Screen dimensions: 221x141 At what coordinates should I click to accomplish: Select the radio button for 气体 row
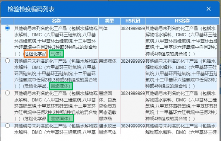(7, 28)
